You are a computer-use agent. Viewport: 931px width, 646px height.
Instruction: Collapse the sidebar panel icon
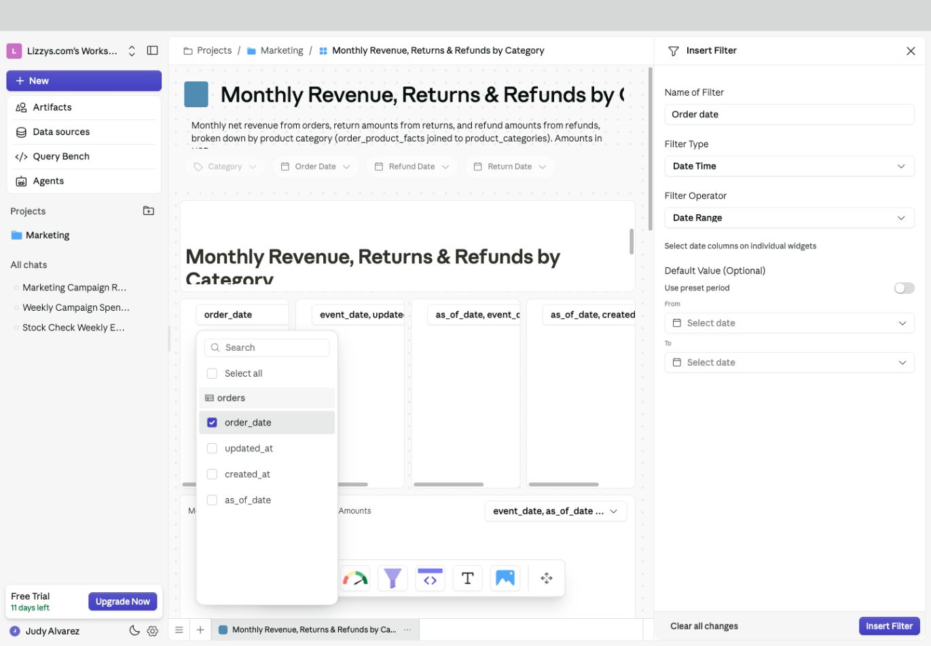tap(153, 50)
